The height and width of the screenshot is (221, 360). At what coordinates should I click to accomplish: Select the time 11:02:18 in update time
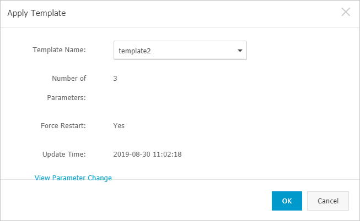click(x=167, y=154)
